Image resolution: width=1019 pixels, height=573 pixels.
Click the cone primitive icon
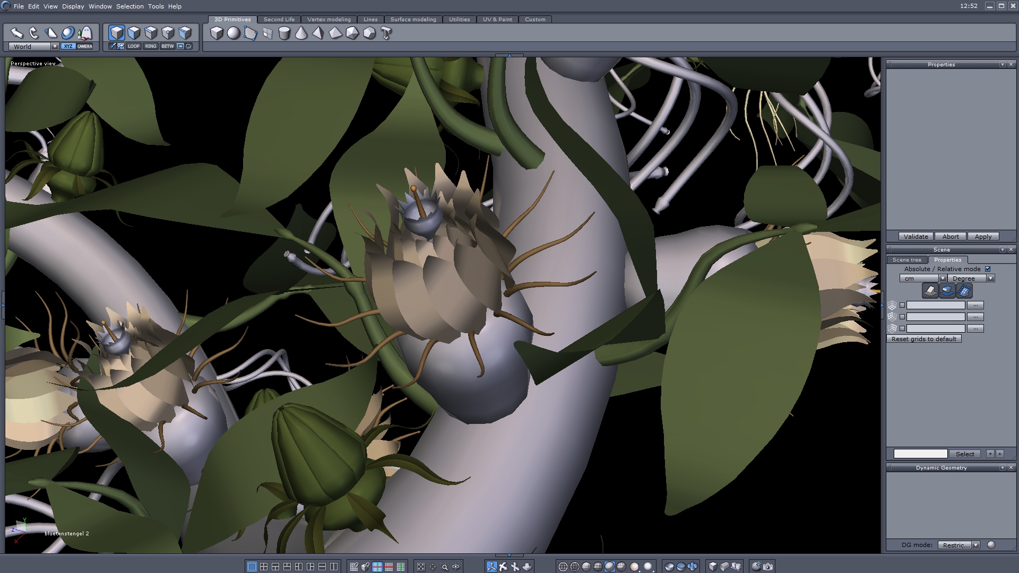click(x=301, y=33)
